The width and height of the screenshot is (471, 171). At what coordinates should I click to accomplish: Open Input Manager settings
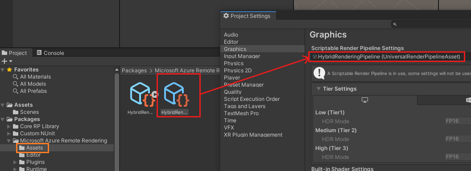(x=242, y=56)
